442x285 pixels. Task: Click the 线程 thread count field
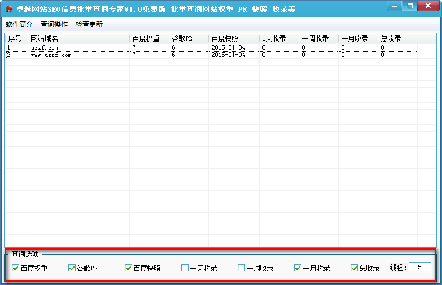point(420,267)
